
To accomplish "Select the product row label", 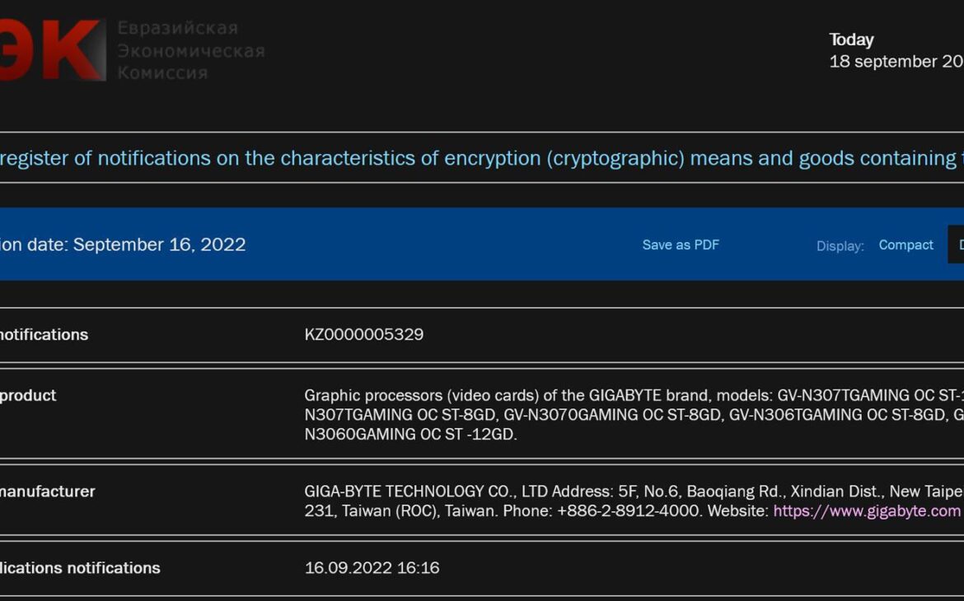I will click(x=28, y=395).
